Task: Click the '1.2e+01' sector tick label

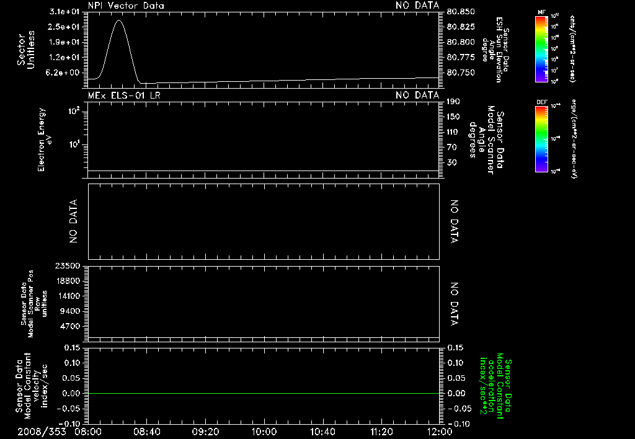Action: point(64,58)
